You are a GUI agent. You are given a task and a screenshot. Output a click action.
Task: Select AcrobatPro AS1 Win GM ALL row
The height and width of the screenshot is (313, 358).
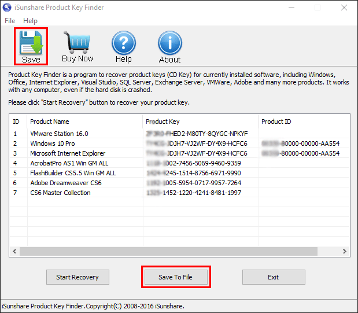179,163
